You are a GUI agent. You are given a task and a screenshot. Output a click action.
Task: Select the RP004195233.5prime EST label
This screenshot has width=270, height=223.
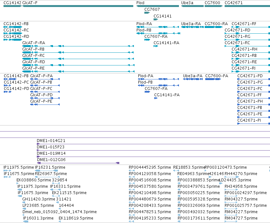150,218
